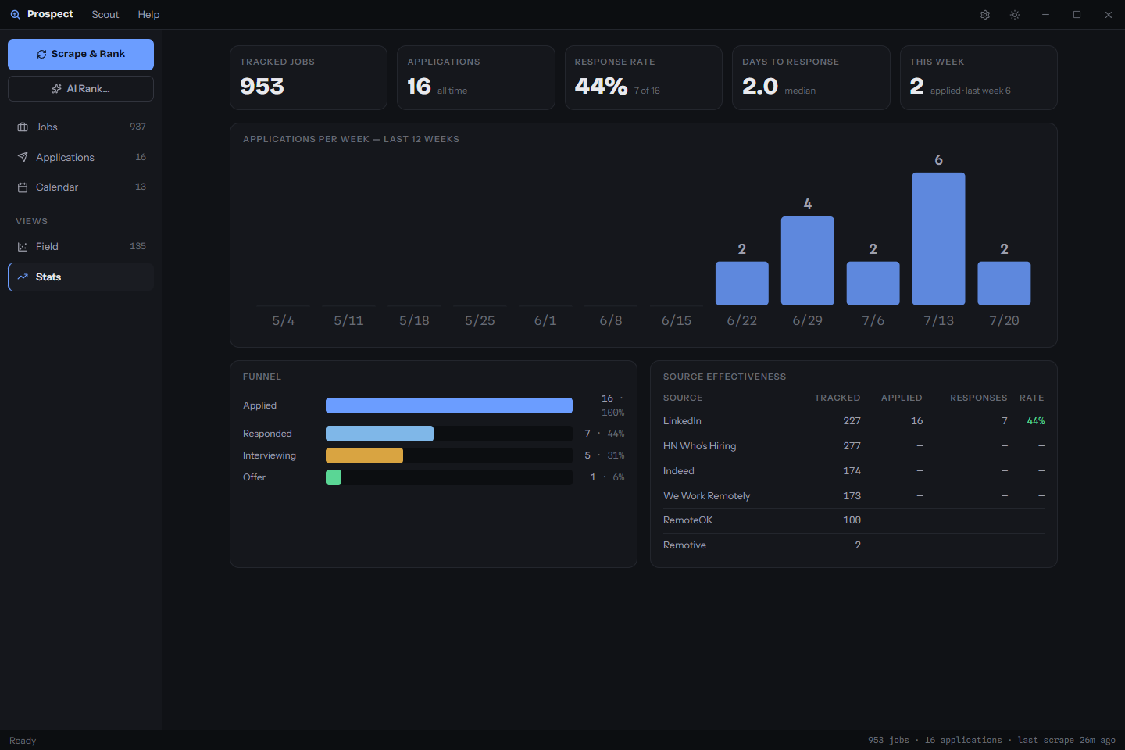Open the Help menu
Image resolution: width=1125 pixels, height=750 pixels.
[148, 15]
